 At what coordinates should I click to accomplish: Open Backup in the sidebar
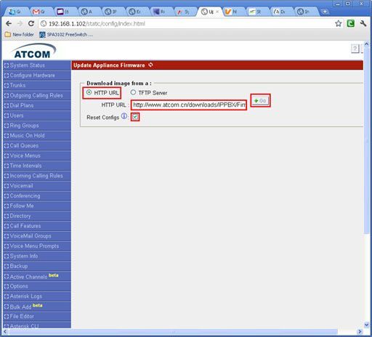[37, 267]
